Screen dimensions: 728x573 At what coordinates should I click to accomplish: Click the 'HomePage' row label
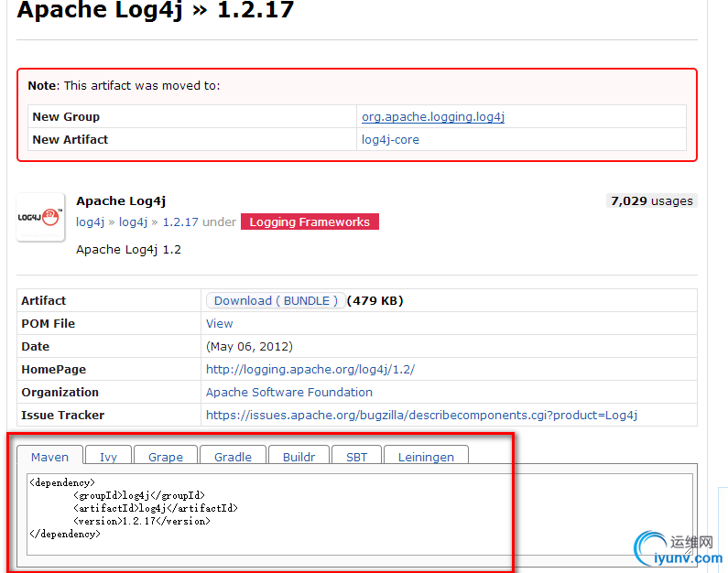(53, 369)
